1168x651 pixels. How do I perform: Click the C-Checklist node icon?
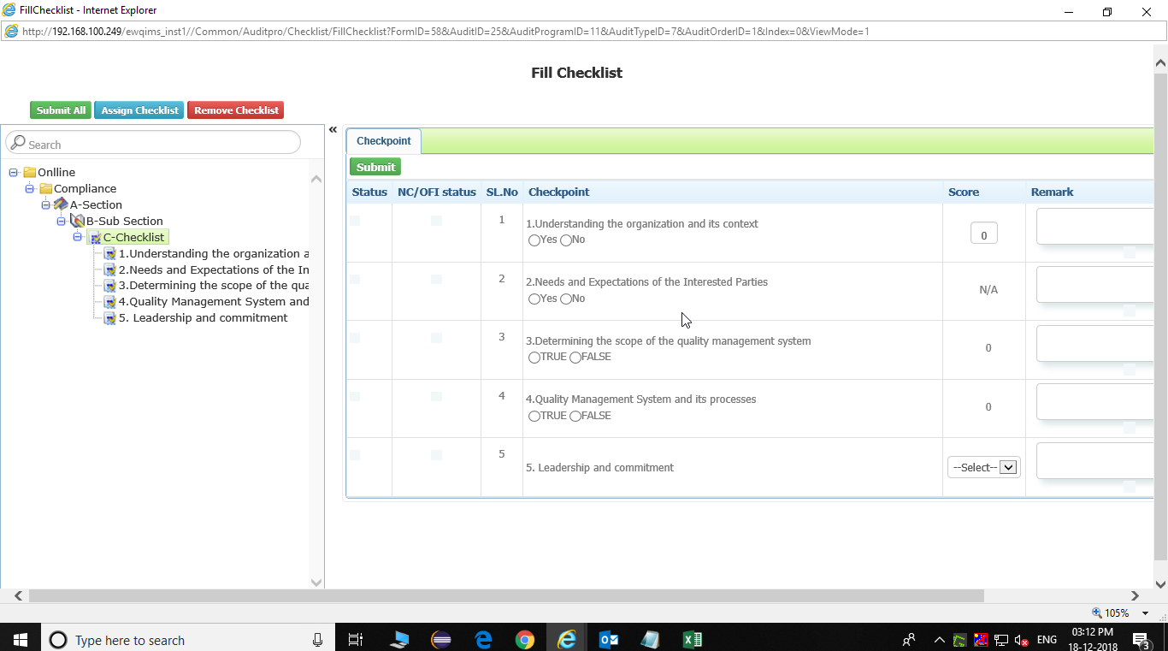coord(95,238)
